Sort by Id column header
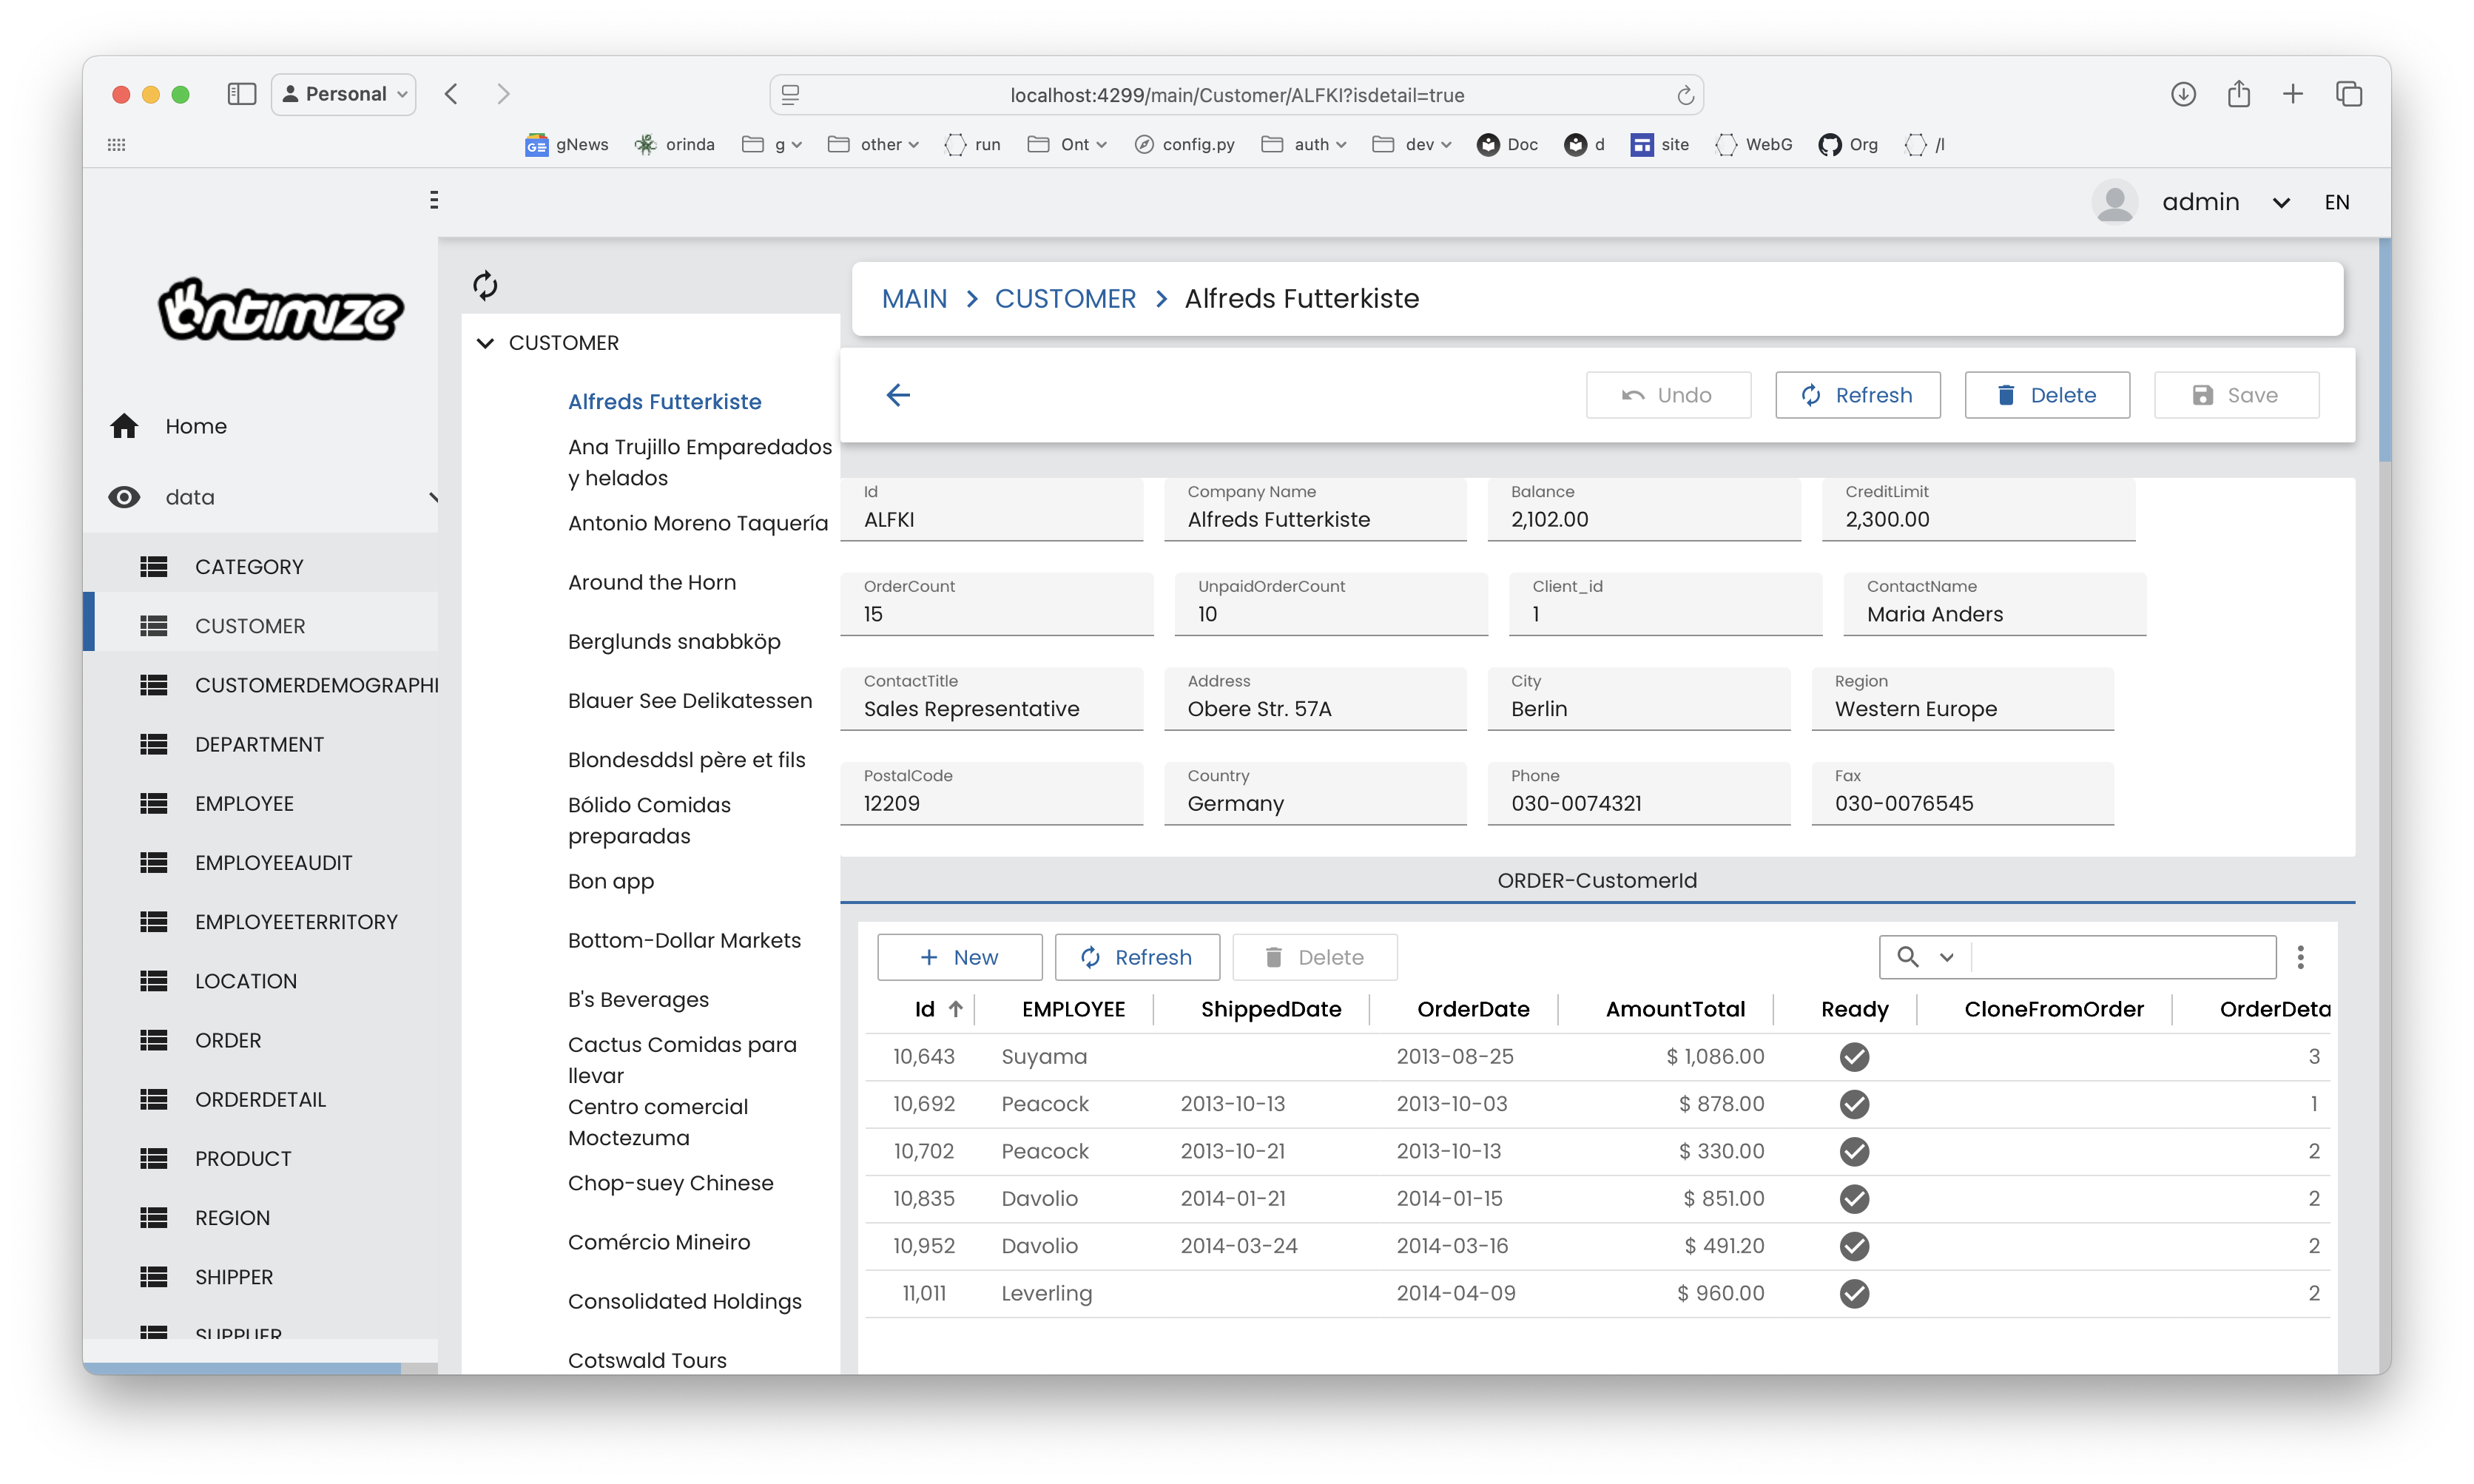This screenshot has width=2474, height=1484. click(925, 1009)
